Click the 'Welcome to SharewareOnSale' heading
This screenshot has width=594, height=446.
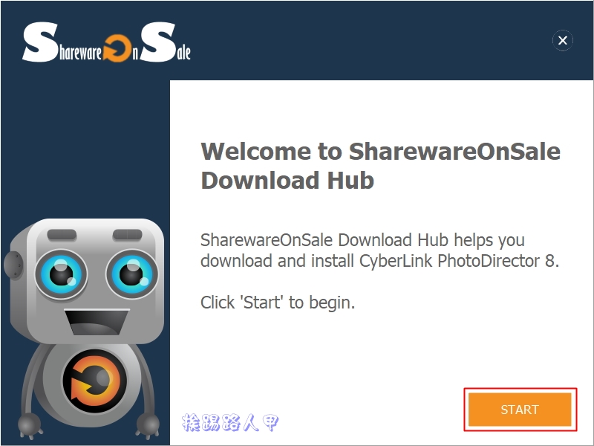click(380, 152)
